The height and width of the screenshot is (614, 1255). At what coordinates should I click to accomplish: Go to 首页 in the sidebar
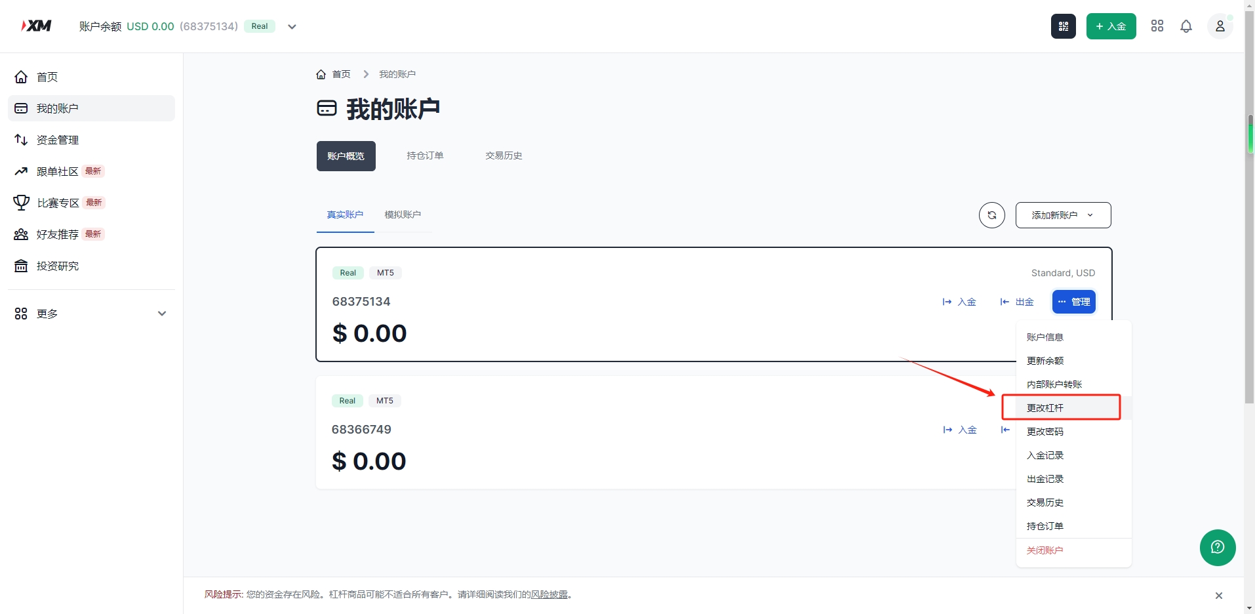click(91, 77)
